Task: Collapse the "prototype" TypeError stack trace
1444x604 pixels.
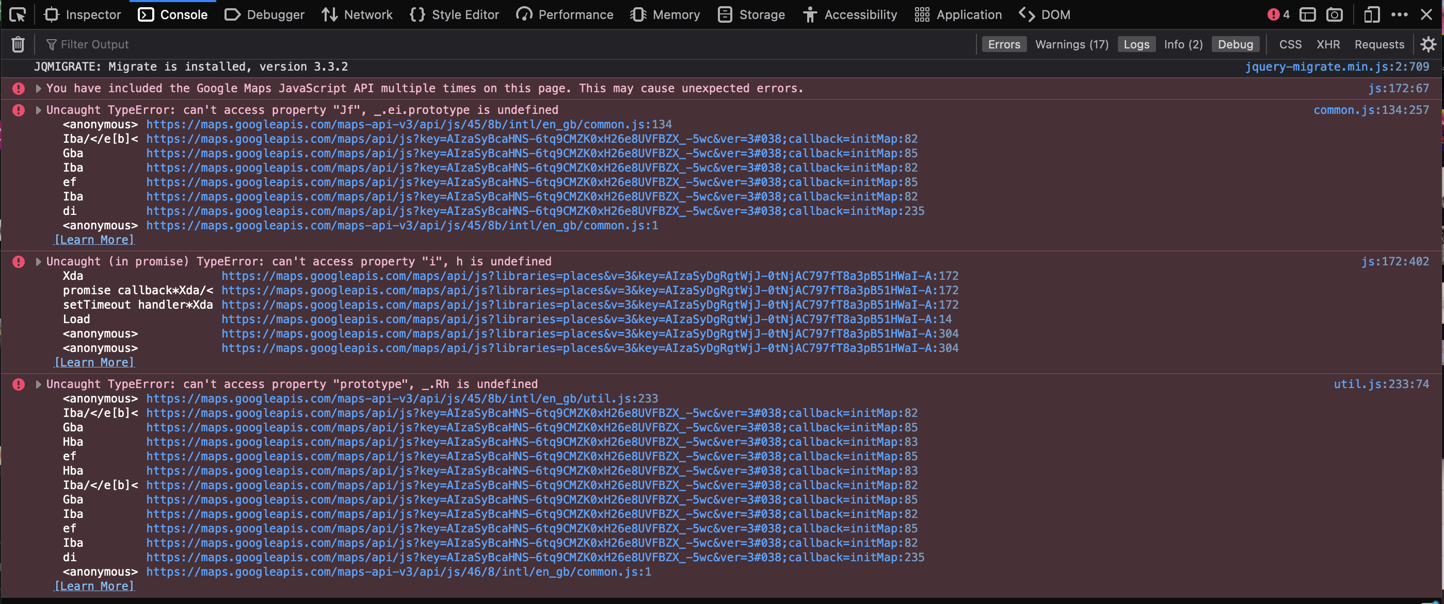Action: [x=38, y=384]
